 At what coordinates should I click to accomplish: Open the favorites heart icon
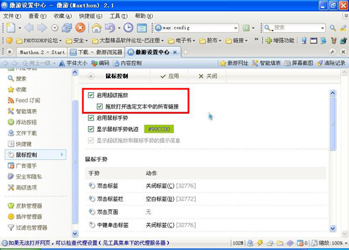(x=9, y=41)
